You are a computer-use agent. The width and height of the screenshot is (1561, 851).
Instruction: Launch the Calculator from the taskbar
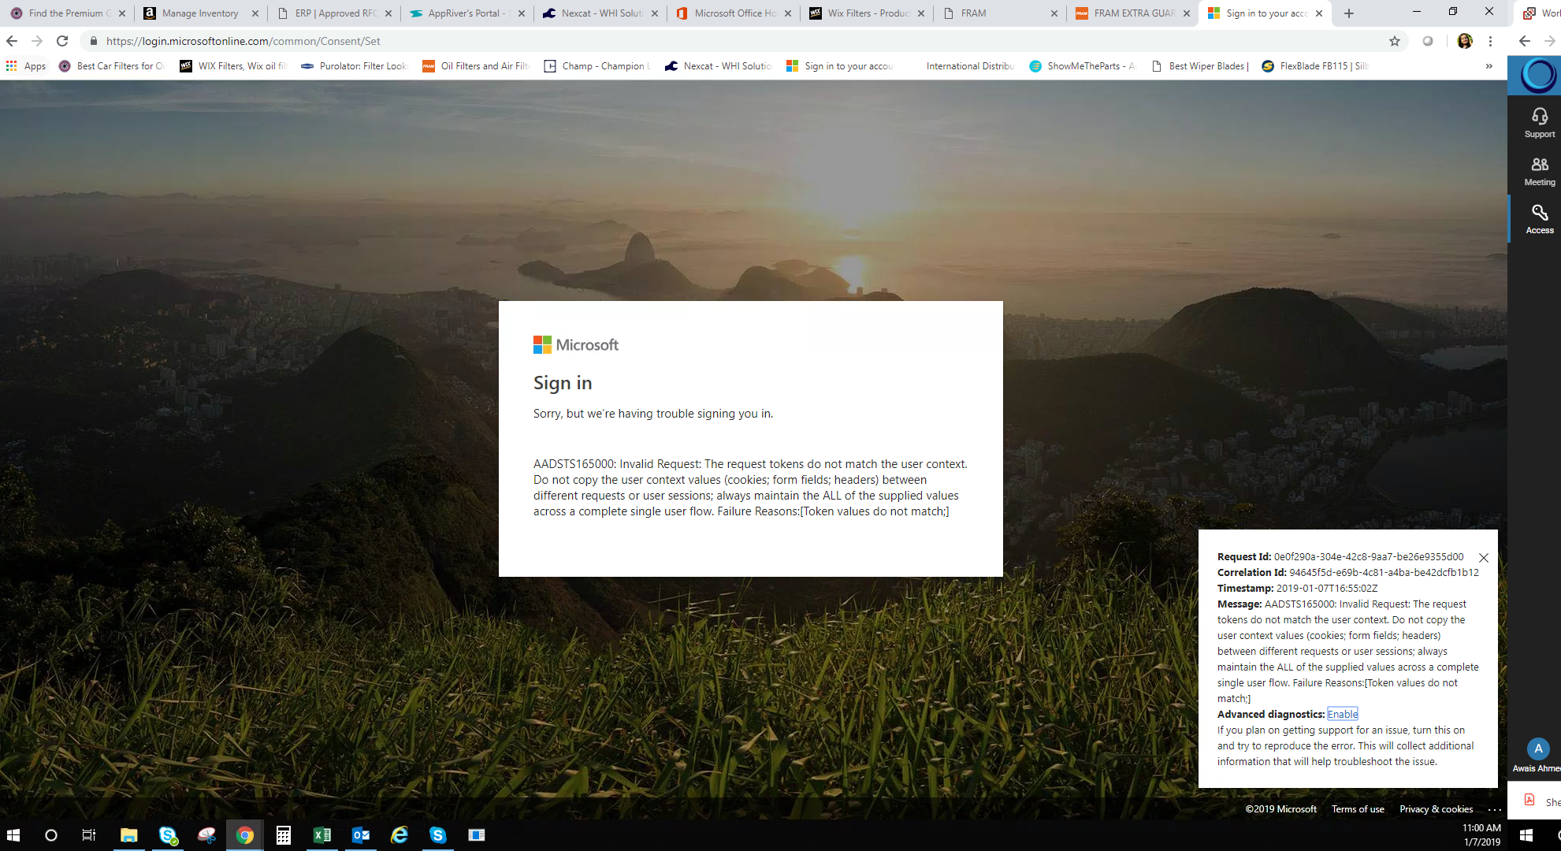283,835
